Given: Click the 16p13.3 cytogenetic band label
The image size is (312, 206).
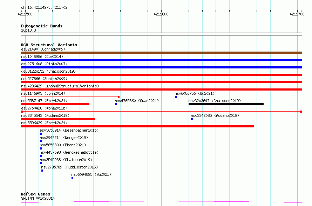Looking at the screenshot, I should [28, 30].
